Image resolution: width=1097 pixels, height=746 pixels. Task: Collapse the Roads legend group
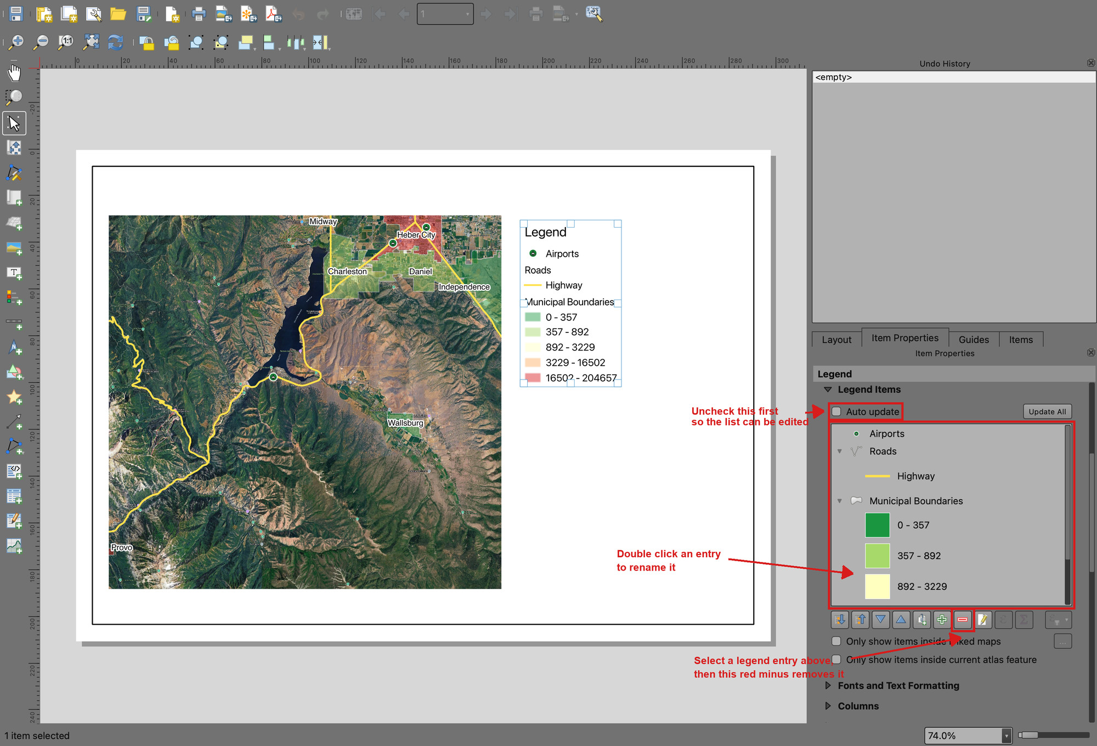pos(839,451)
